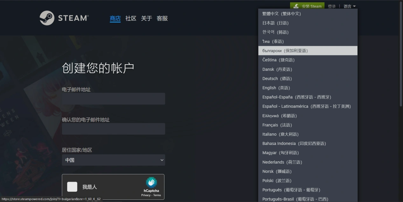
Task: Click the confirm email address field
Action: click(113, 129)
